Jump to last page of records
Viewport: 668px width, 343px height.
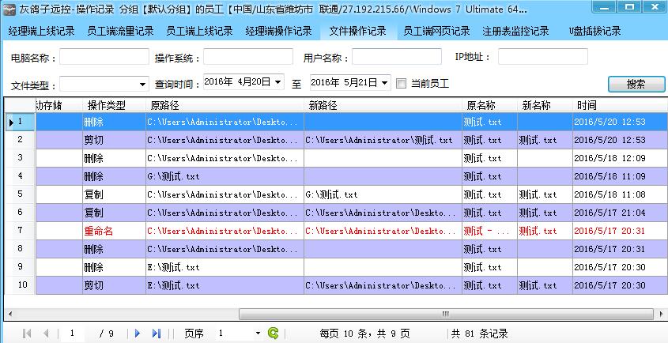156,334
